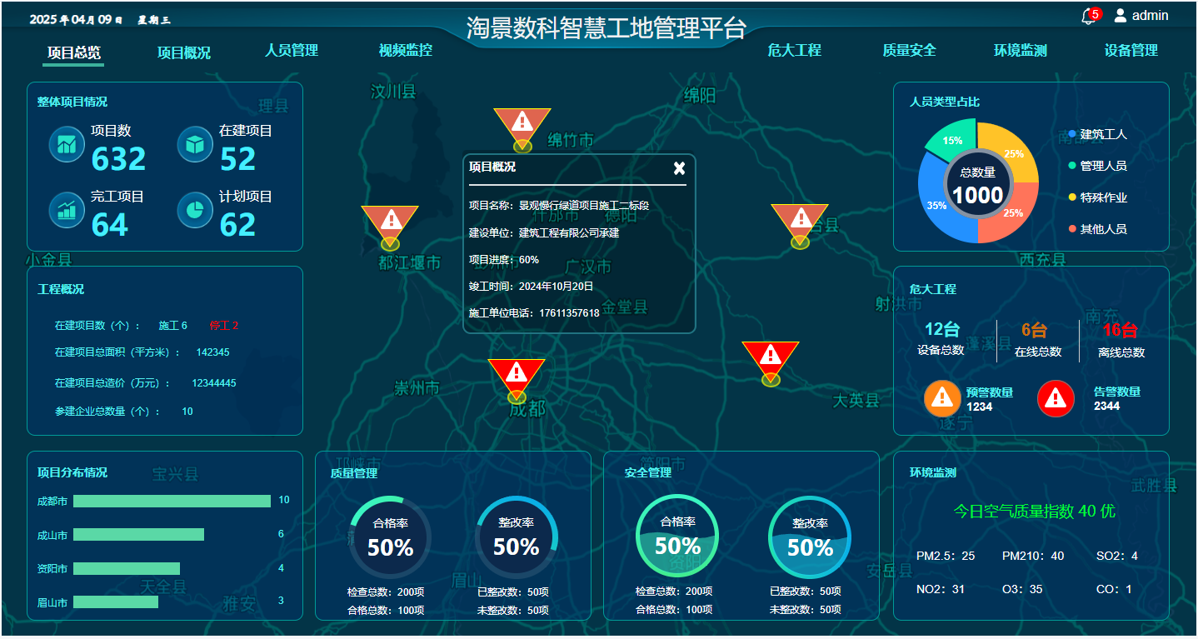1198x639 pixels.
Task: Go to the 人员管理 tab
Action: click(292, 50)
